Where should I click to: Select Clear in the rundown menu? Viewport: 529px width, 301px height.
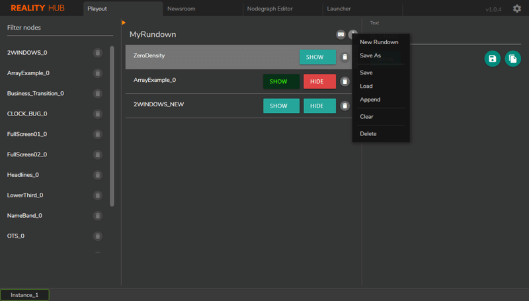click(381, 117)
